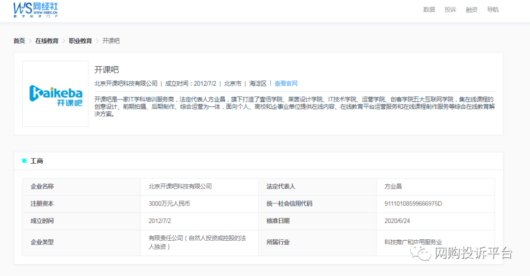
Task: Click the 开课吧 company title heading
Action: 106,70
